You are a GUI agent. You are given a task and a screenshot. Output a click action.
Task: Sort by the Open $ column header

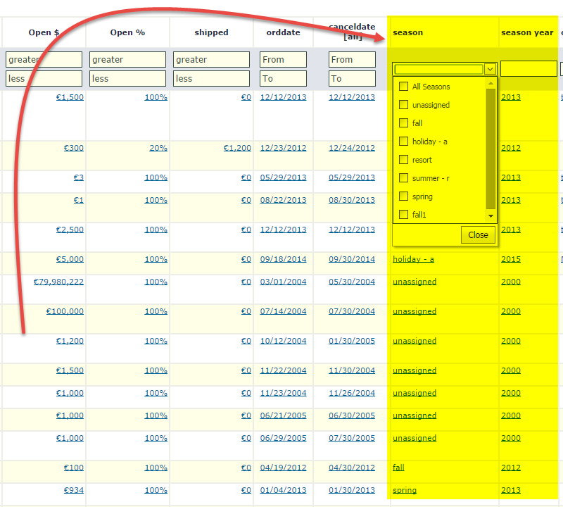pos(44,32)
